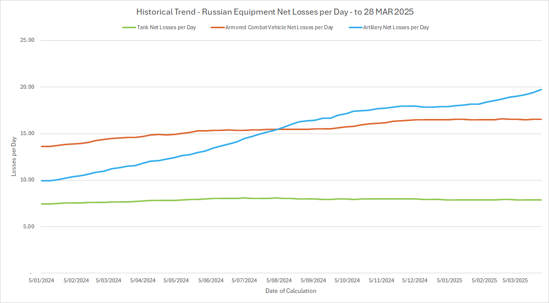The width and height of the screenshot is (549, 303).
Task: Click the right end of the blue Artillery line
Action: coord(541,89)
